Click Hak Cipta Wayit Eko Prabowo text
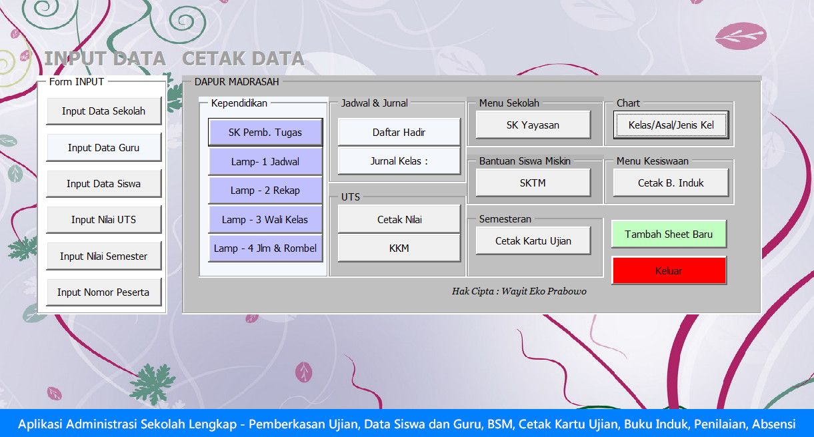The width and height of the screenshot is (814, 437). click(519, 291)
